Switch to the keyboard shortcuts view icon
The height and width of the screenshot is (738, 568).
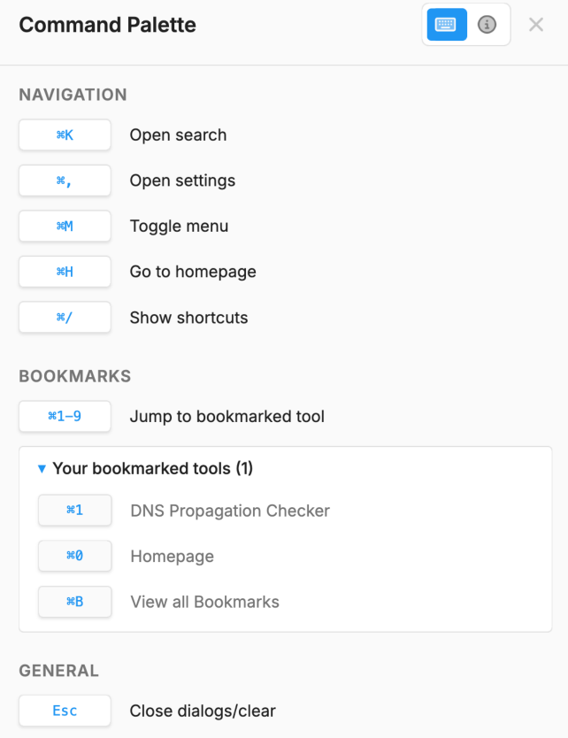click(446, 25)
